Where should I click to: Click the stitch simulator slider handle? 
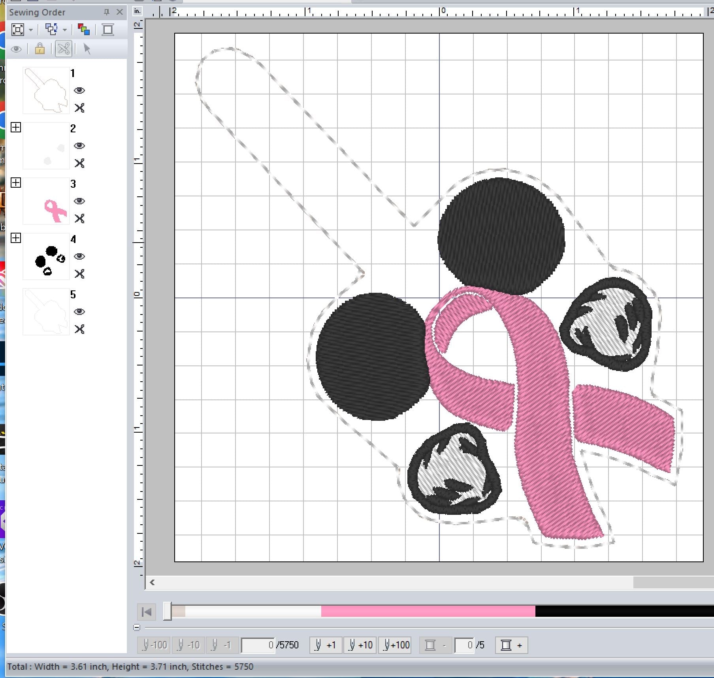(x=168, y=611)
